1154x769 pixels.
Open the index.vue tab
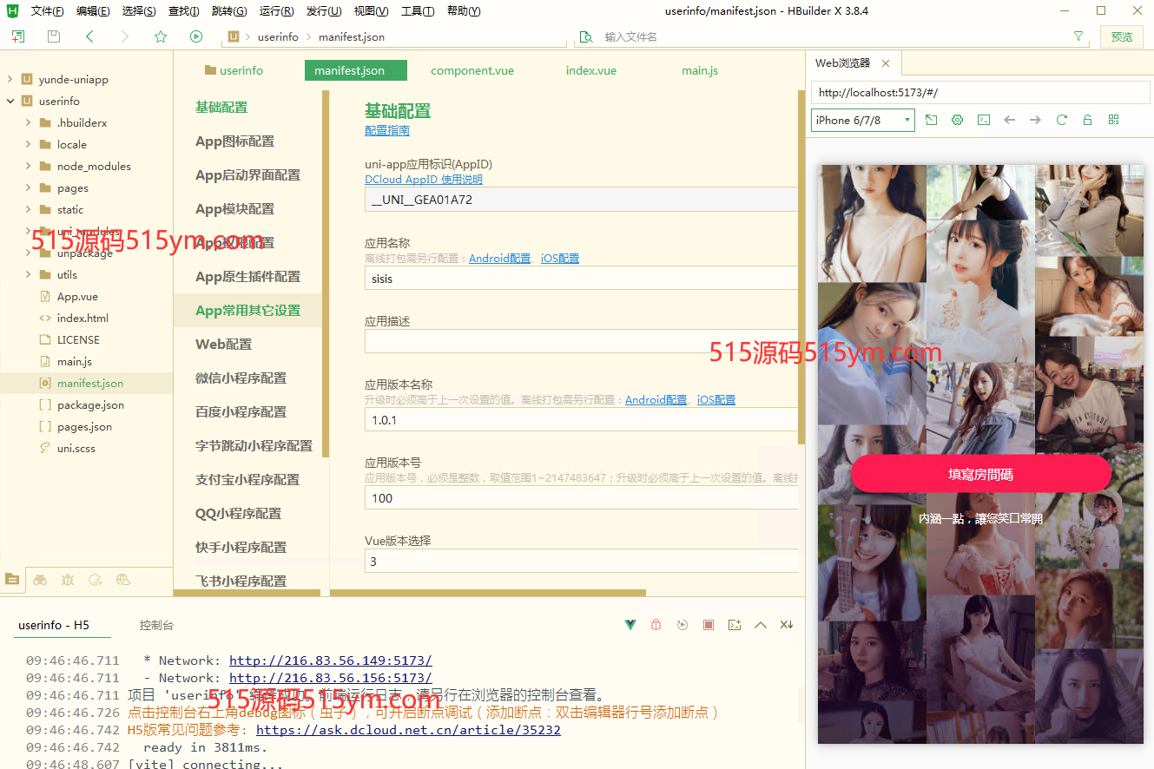590,70
